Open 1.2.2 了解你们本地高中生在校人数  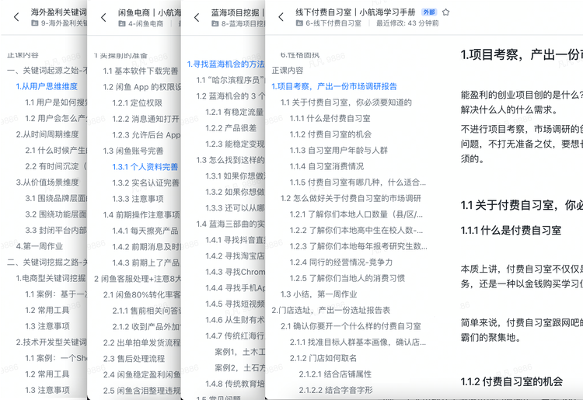coord(356,230)
